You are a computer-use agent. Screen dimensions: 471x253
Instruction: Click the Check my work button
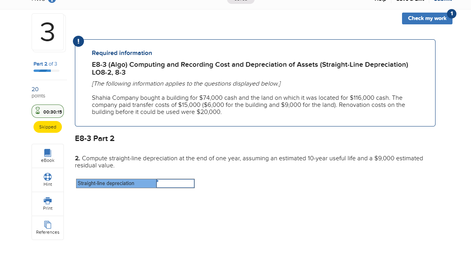pos(427,18)
